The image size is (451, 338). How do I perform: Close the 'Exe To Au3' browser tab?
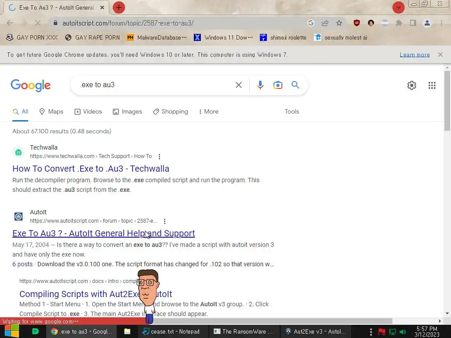point(102,8)
